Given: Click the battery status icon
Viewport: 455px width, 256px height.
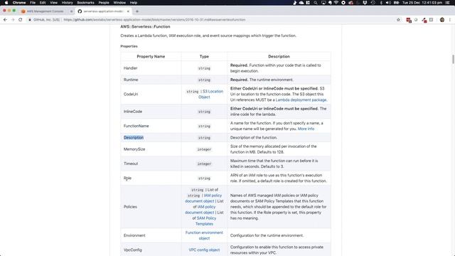Looking at the screenshot, I should tap(396, 3).
